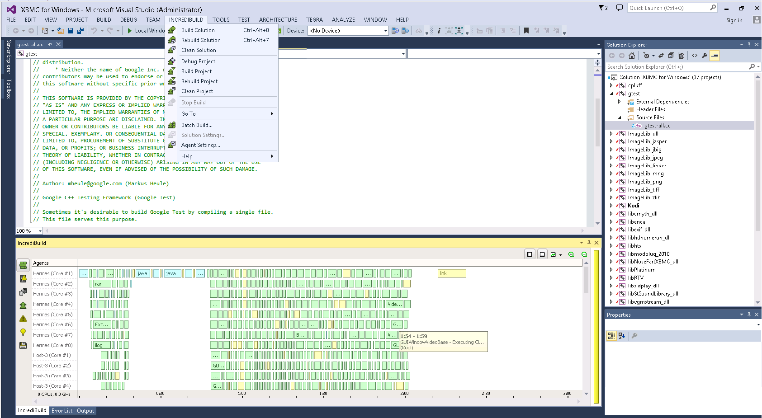This screenshot has width=762, height=418.
Task: Open the Toolbox side tab
Action: [9, 89]
